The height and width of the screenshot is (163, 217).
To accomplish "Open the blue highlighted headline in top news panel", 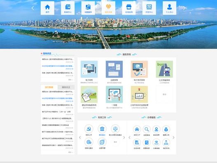I will pos(58,66).
